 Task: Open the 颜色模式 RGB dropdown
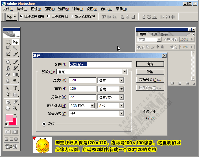[x=92, y=106]
